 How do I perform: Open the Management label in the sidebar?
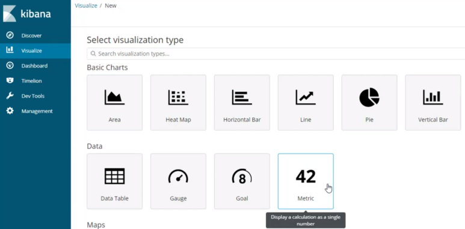[x=37, y=111]
